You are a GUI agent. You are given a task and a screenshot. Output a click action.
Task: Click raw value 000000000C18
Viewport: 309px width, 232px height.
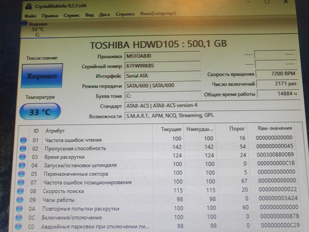[276, 163]
